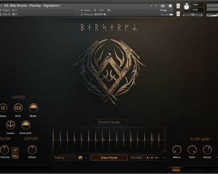Adjust the Layers Delay knob
Image resolution: width=218 pixels, height=174 pixels.
coord(3,108)
